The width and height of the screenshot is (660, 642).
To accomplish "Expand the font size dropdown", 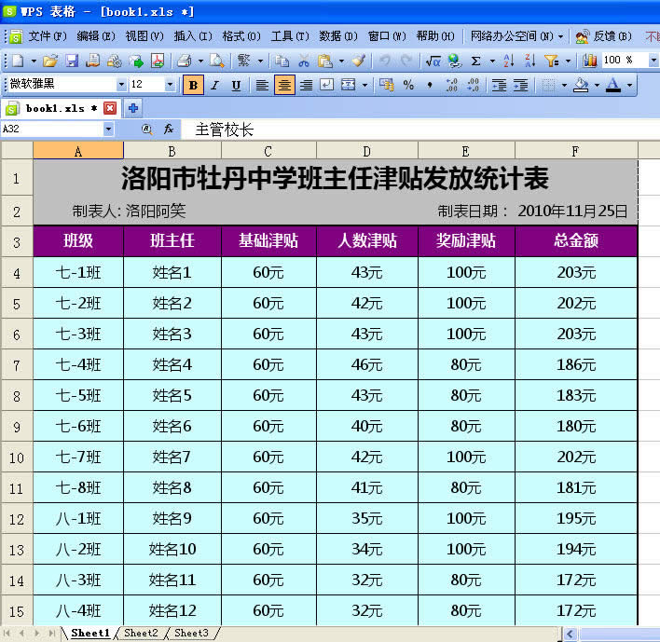I will 170,85.
